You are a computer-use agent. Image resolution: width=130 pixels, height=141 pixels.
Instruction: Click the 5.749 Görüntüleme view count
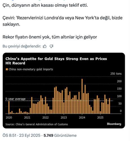click(60, 135)
